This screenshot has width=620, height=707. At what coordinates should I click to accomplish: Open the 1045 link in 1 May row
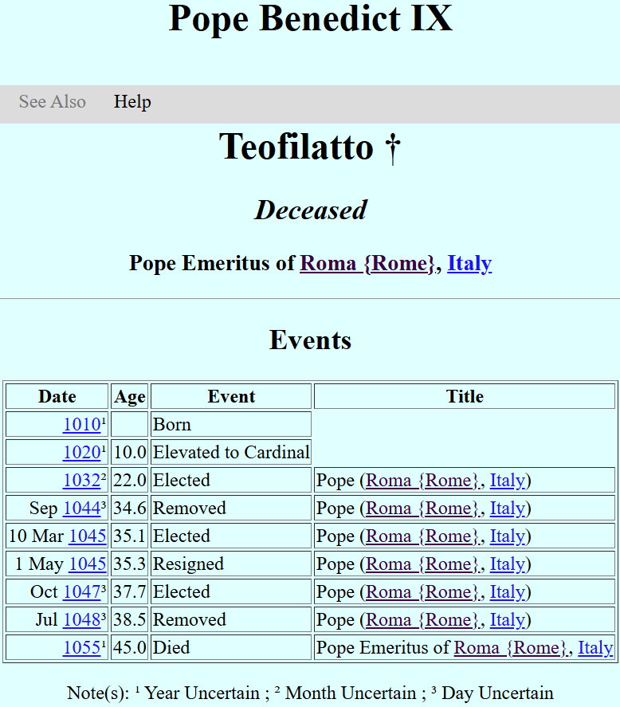[88, 564]
